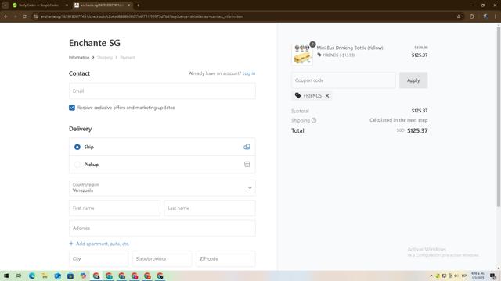The height and width of the screenshot is (281, 501).
Task: Open the Country/region dropdown
Action: (162, 188)
